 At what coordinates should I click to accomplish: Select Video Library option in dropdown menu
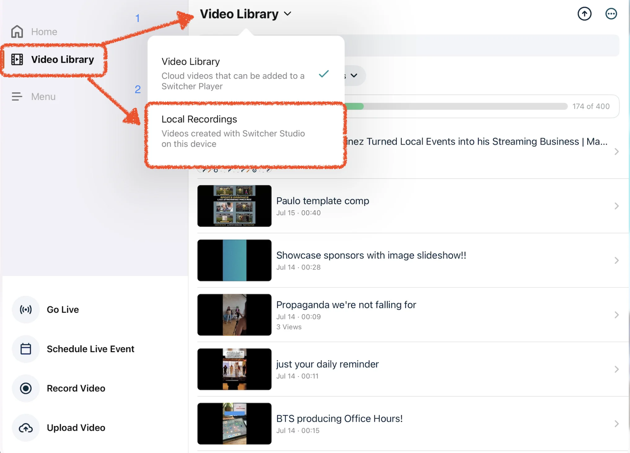[x=246, y=74]
